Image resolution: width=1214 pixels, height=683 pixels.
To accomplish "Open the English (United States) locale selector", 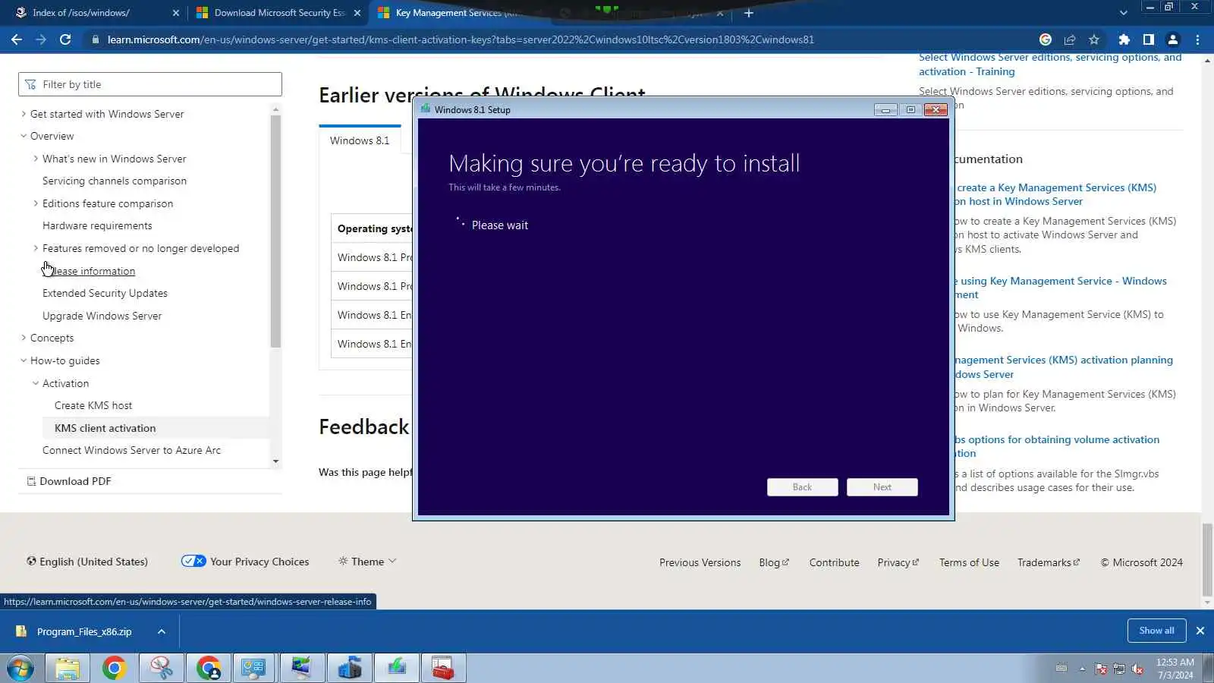I will [x=87, y=562].
